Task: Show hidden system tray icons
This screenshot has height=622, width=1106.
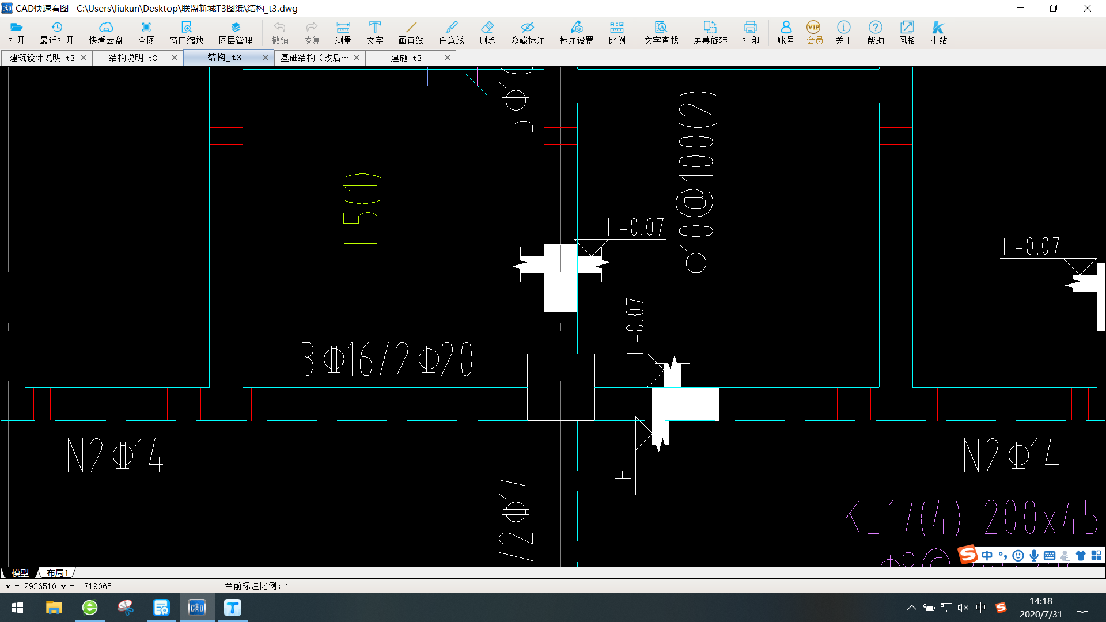Action: (x=912, y=608)
